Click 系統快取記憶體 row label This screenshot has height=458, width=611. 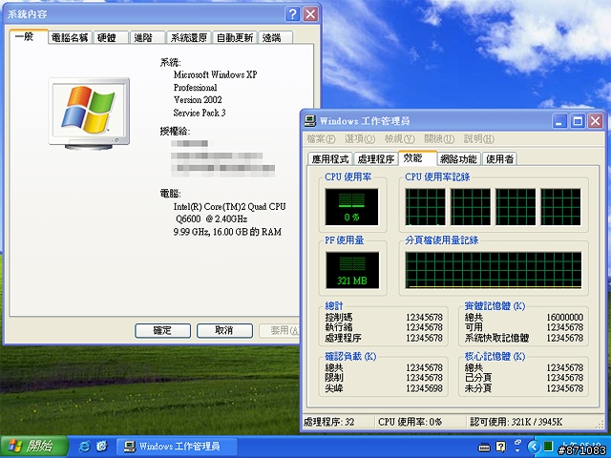(x=496, y=338)
